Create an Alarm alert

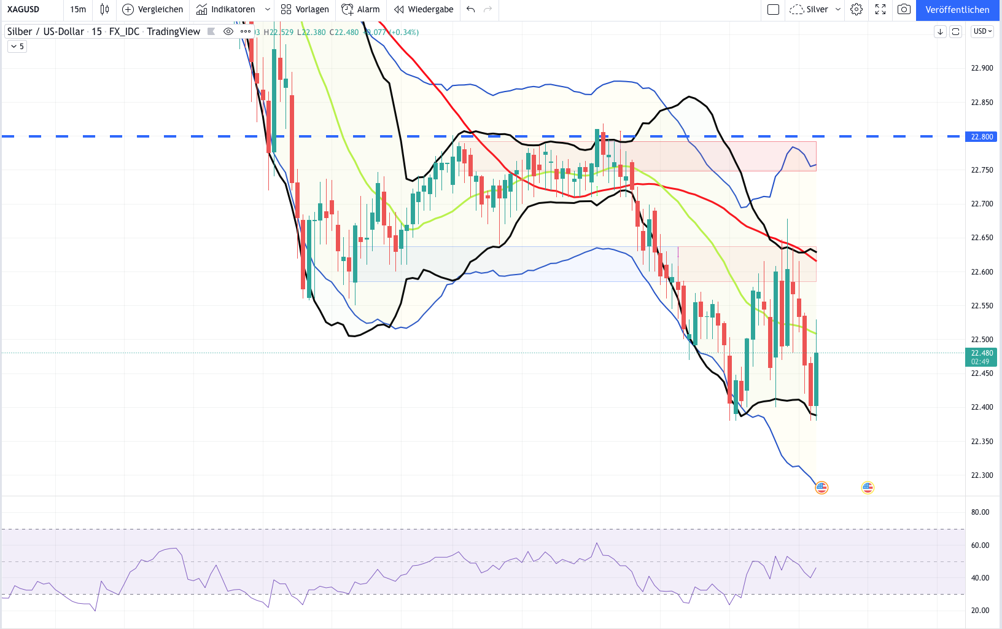[361, 9]
